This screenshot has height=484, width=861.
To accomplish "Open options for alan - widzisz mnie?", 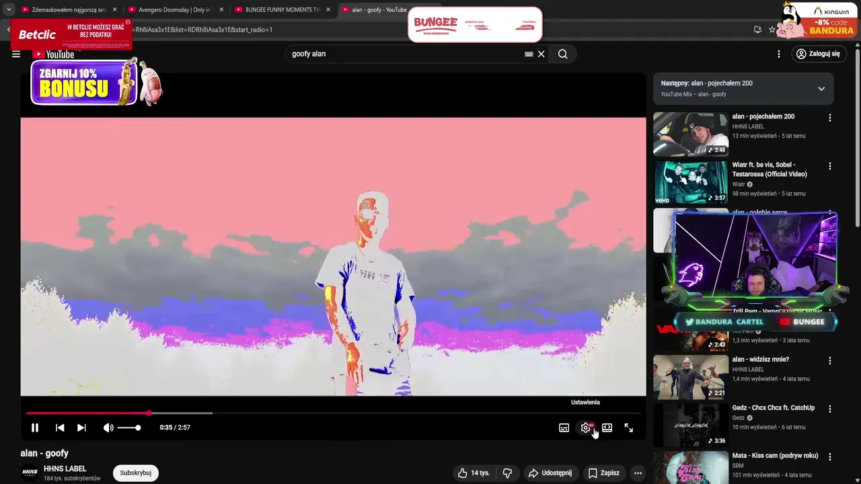I will click(830, 360).
